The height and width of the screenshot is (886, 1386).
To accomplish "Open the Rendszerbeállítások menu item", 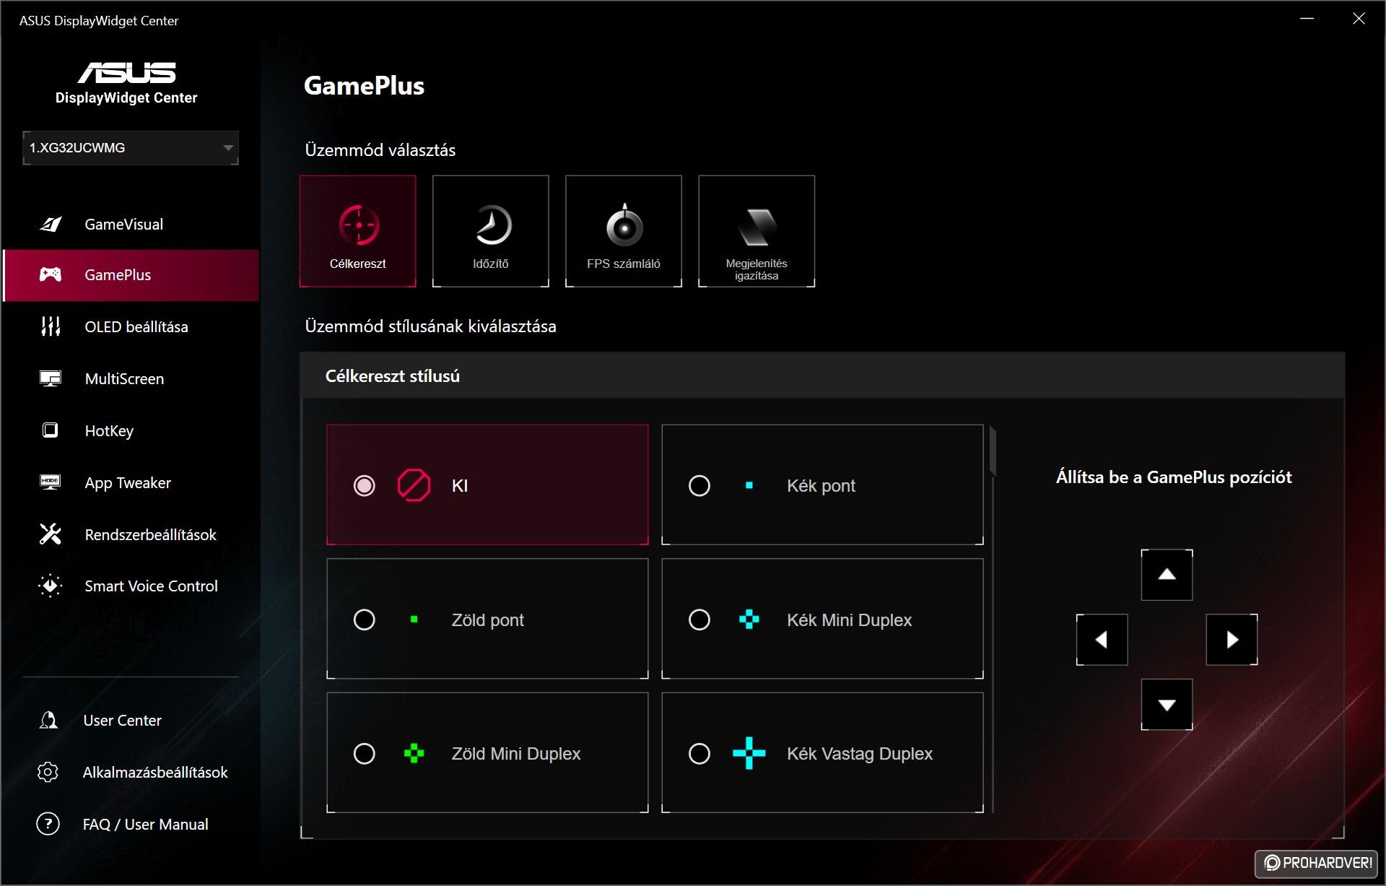I will [x=131, y=534].
